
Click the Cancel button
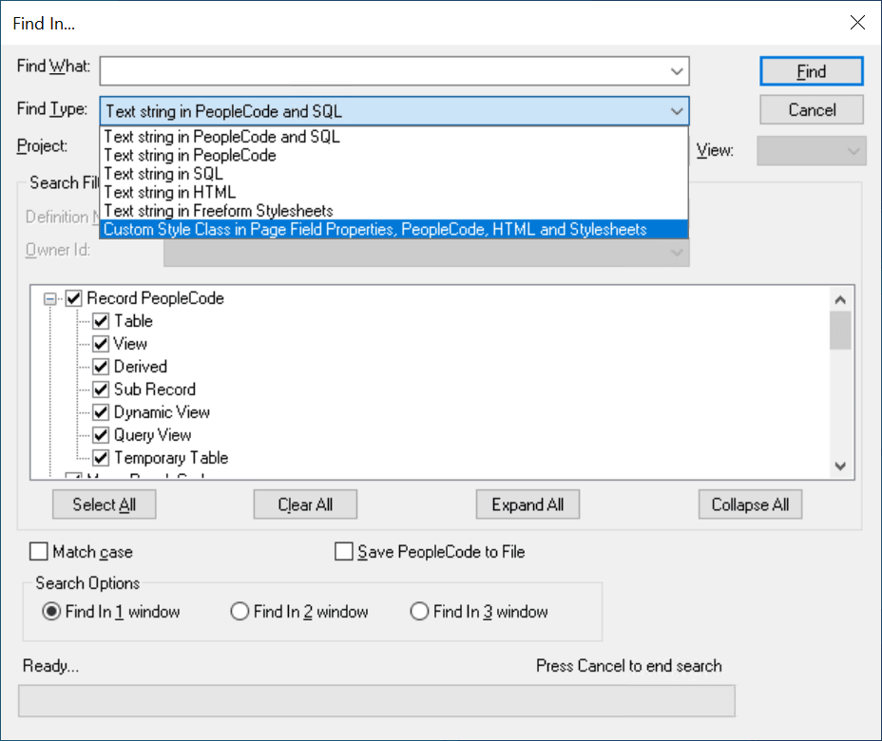pyautogui.click(x=811, y=109)
